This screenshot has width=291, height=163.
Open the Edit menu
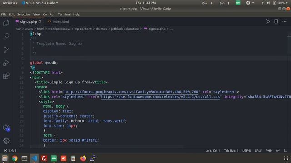point(11,14)
